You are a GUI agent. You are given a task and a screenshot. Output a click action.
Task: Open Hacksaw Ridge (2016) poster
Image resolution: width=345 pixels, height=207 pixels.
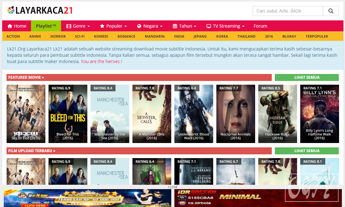[x=278, y=114]
